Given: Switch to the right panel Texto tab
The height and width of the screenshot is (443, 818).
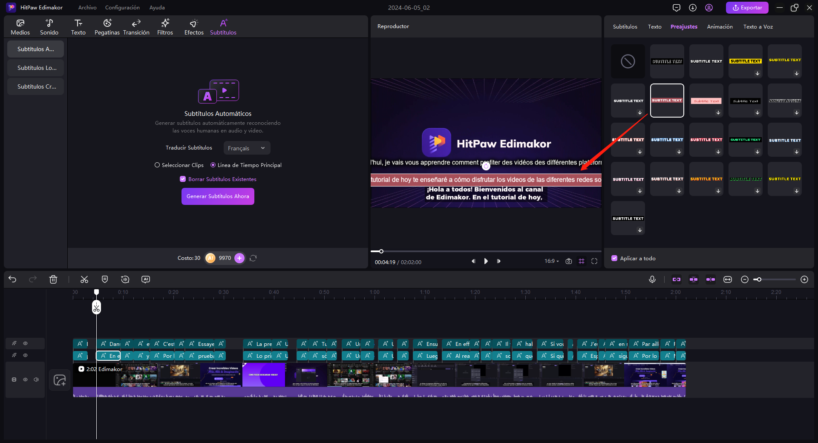Looking at the screenshot, I should [x=655, y=27].
